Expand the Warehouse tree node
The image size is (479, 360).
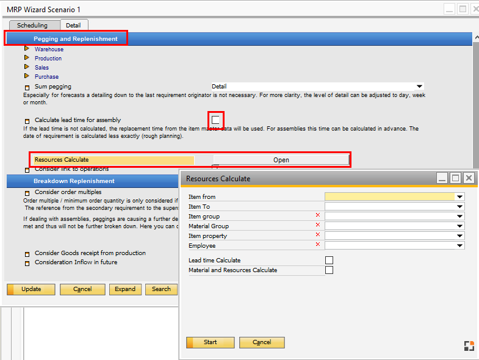tap(27, 49)
